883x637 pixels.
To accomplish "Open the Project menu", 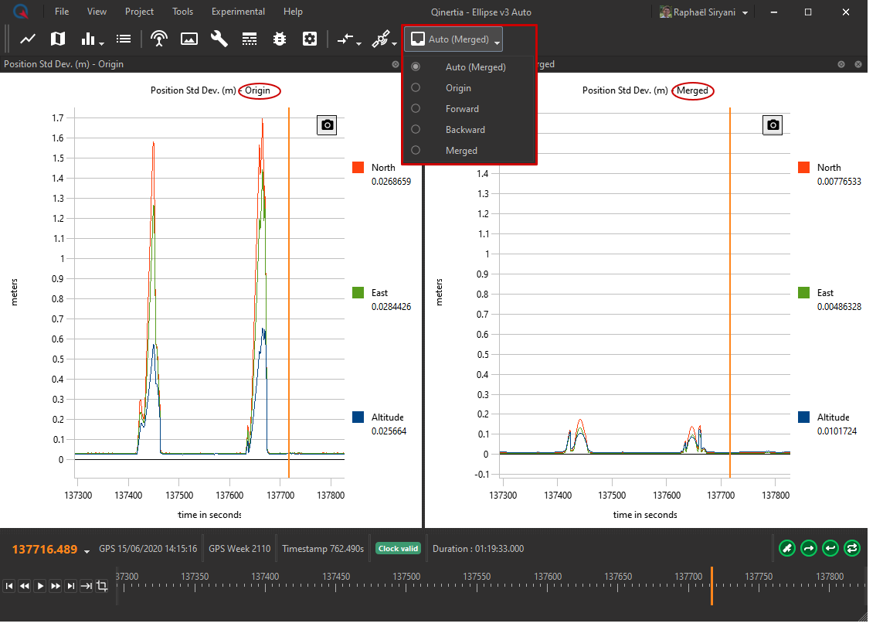I will [139, 12].
